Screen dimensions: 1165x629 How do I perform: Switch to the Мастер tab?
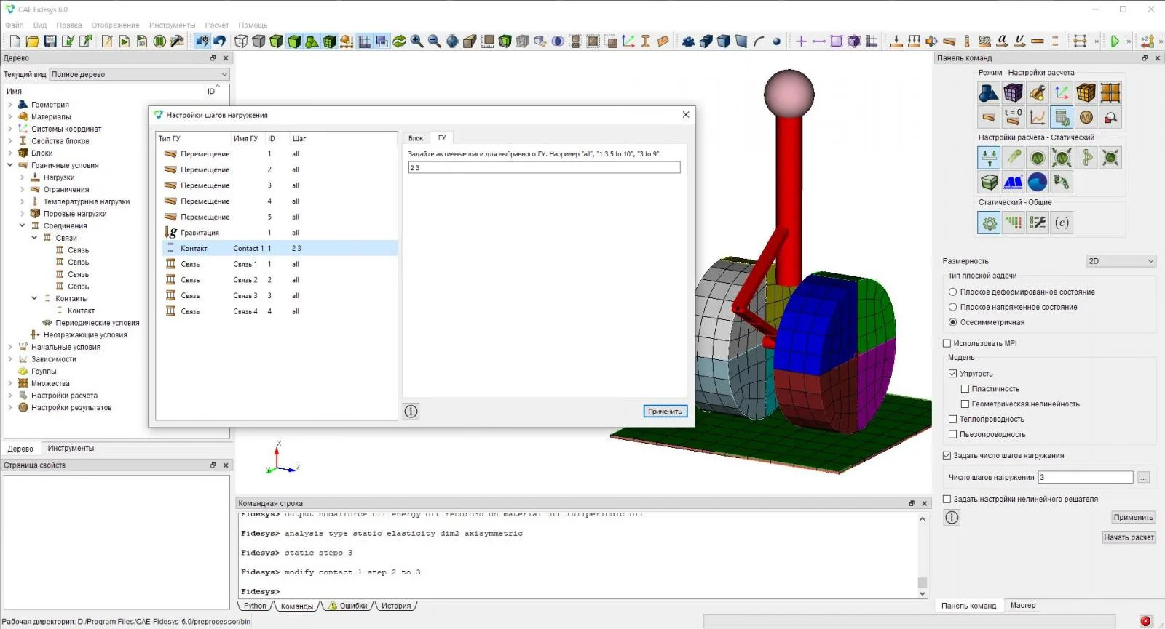(x=1023, y=606)
